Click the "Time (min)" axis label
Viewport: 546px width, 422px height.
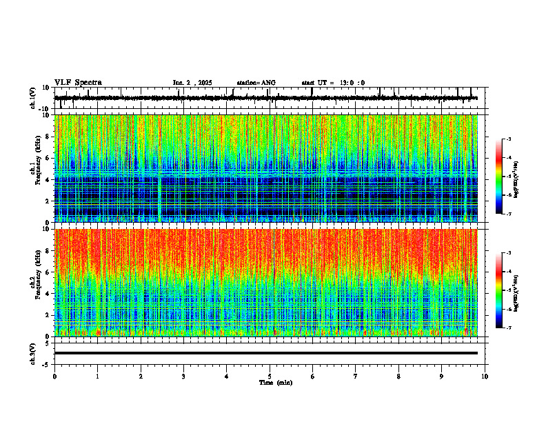[276, 383]
